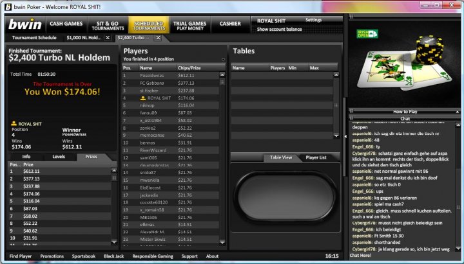This screenshot has width=464, height=264.
Task: Click Find Player in bottom bar
Action: coord(21,256)
